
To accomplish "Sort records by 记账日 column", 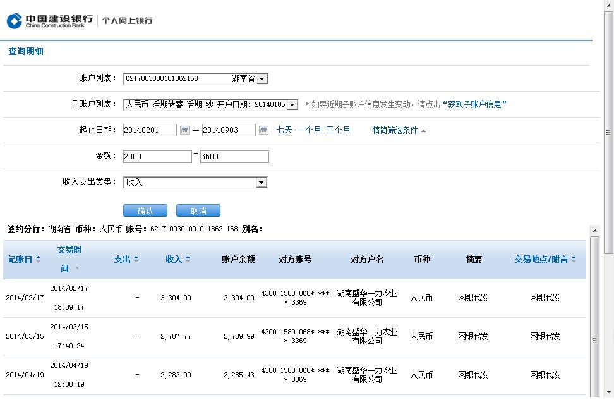I will point(24,259).
